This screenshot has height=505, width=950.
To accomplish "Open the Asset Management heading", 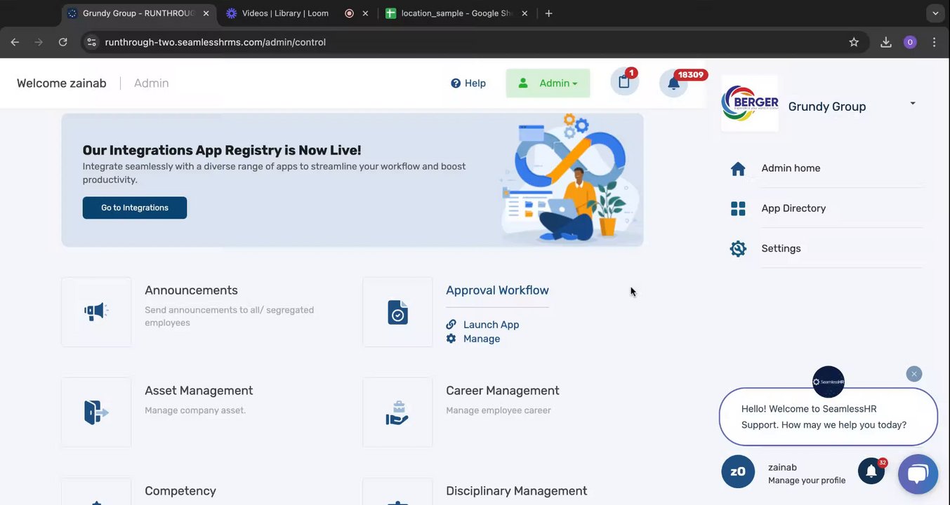I will pos(199,391).
